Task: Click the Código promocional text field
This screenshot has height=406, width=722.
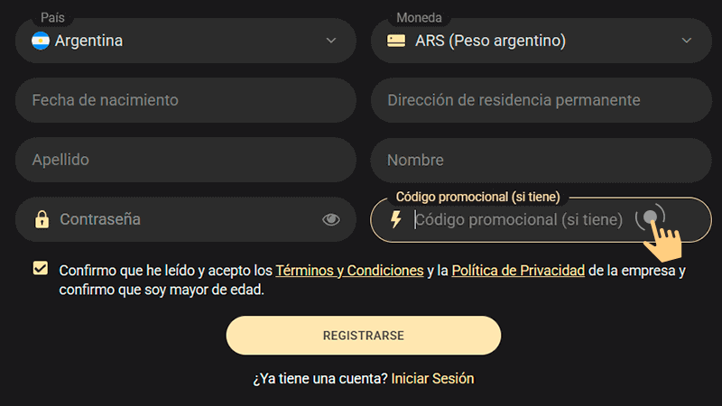Action: click(519, 219)
